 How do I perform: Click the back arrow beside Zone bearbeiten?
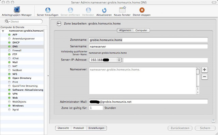pos(59,23)
